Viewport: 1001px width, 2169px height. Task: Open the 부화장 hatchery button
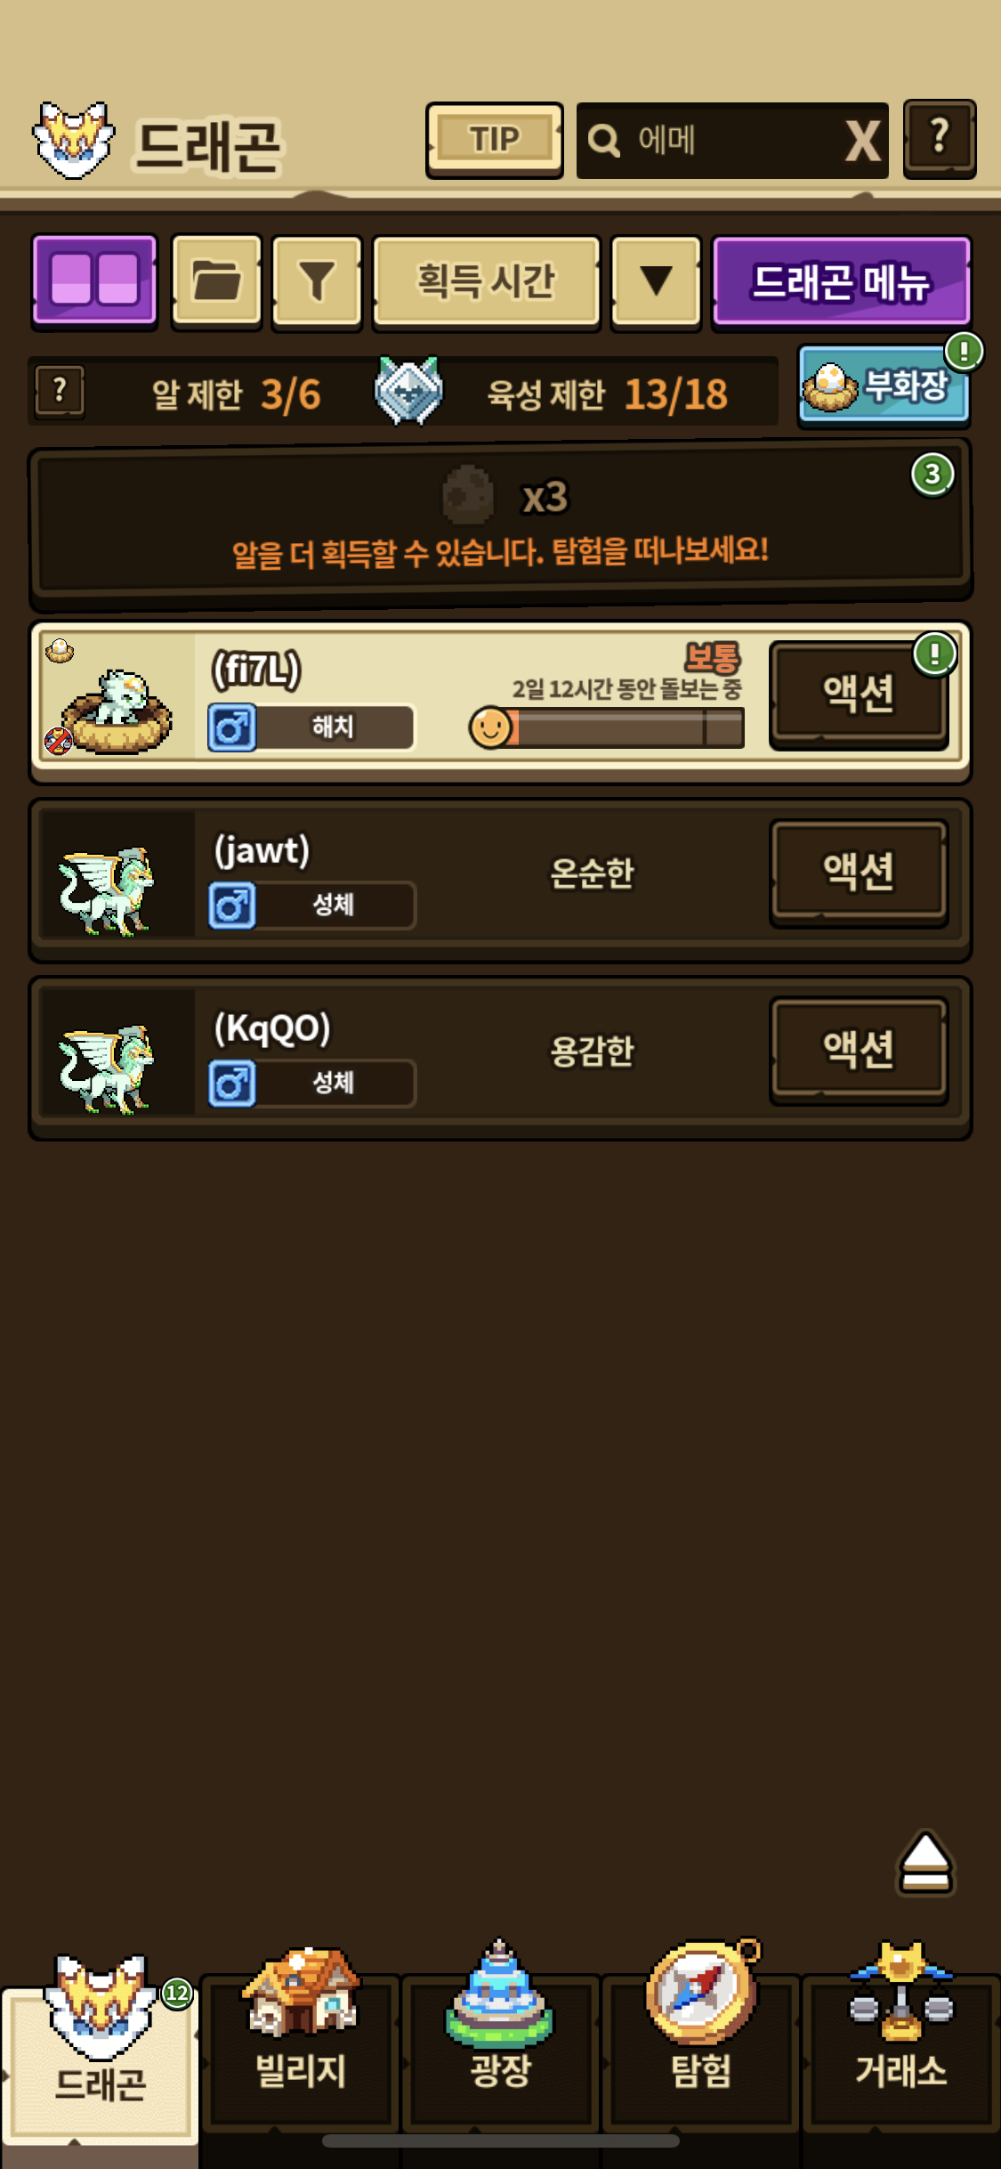pyautogui.click(x=884, y=386)
